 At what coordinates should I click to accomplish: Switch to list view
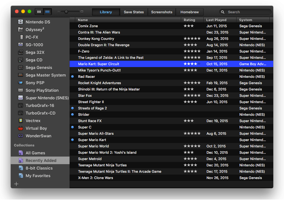[x=47, y=12]
